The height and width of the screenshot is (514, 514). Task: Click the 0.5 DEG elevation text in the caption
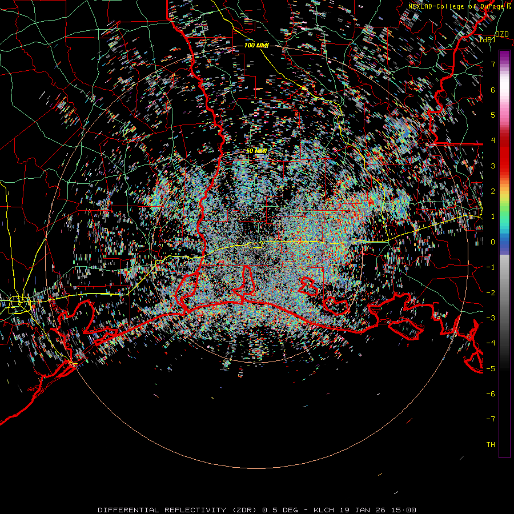click(280, 510)
